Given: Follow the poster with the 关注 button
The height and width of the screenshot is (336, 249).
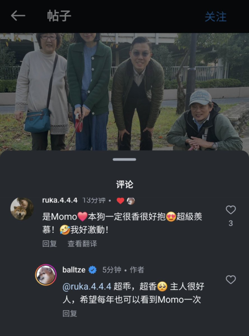Looking at the screenshot, I should [x=215, y=17].
